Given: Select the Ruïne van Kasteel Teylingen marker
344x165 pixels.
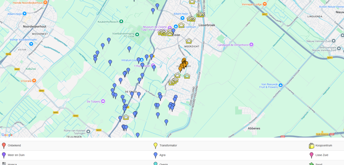Looking at the screenshot, I should (88, 131).
